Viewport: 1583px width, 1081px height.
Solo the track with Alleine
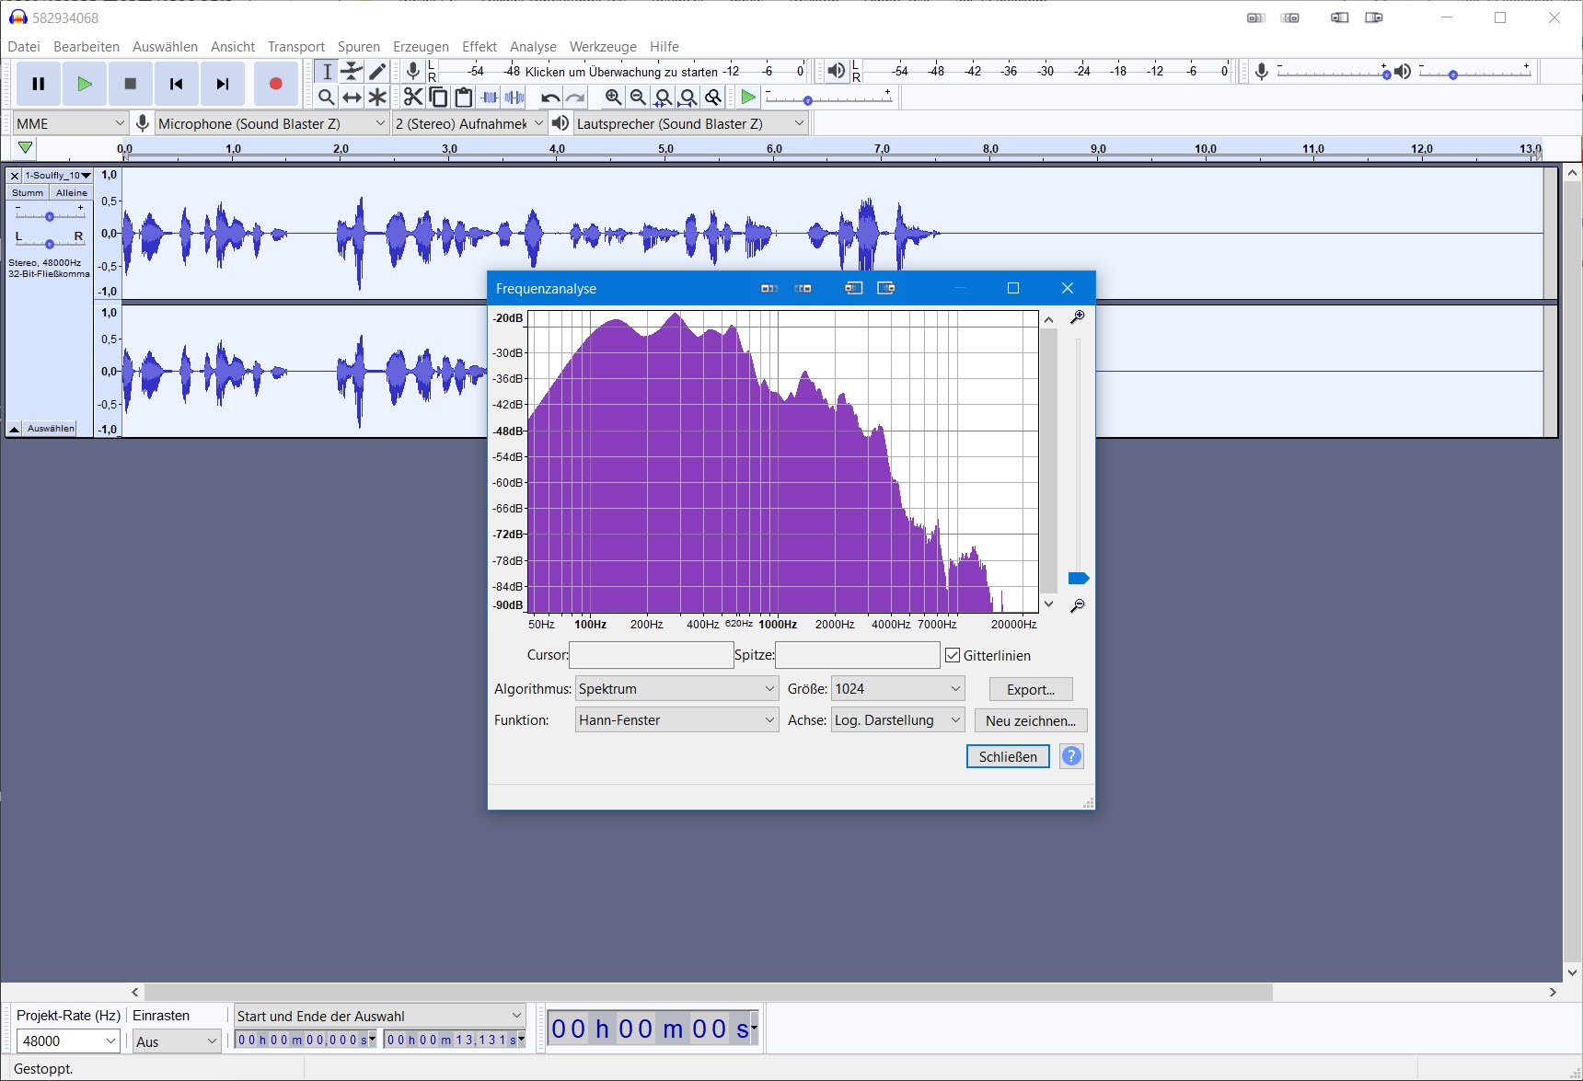point(71,193)
